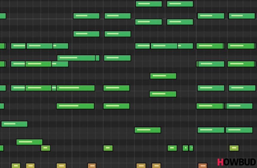257x168 pixels.
Task: Select the top-left note in the highest row
Action: pyautogui.click(x=149, y=4)
